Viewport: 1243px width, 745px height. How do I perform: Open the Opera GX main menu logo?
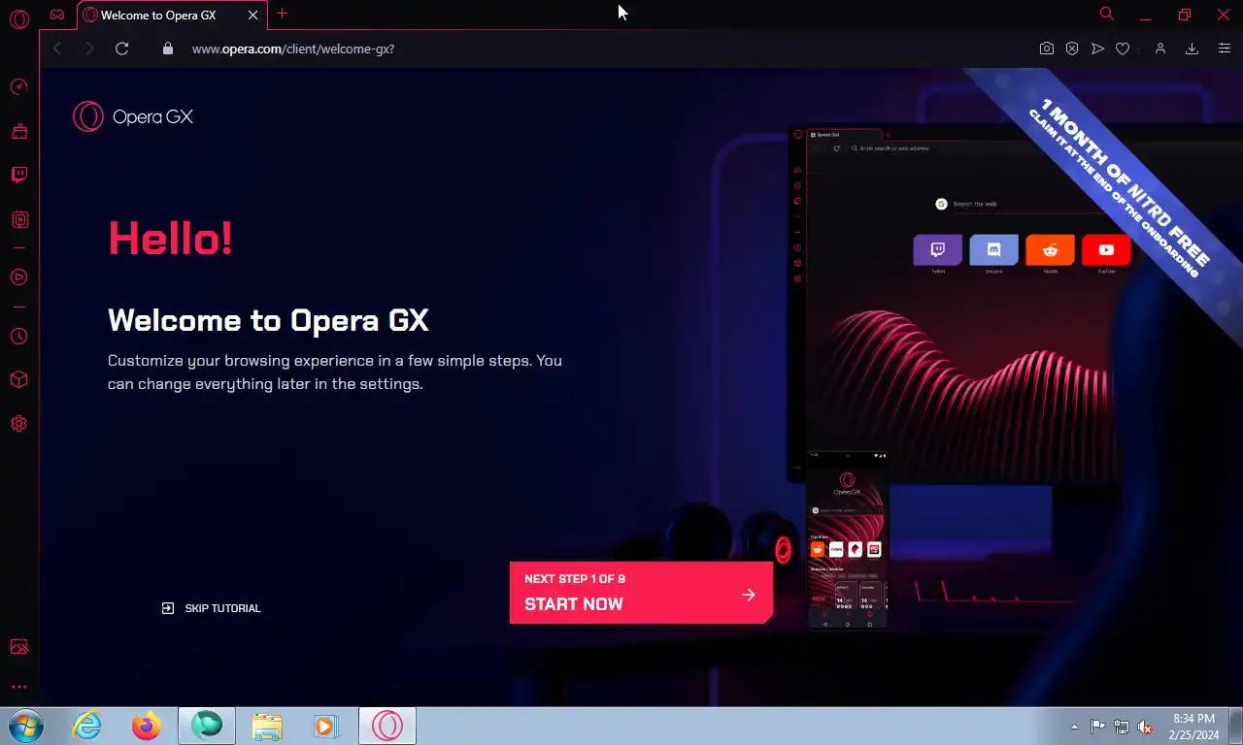click(18, 19)
